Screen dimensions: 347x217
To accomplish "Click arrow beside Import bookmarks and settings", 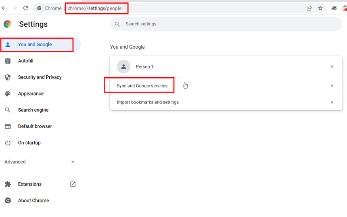I will tap(332, 102).
